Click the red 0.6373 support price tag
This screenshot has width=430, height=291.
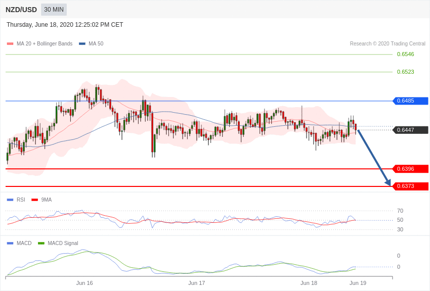pos(411,186)
